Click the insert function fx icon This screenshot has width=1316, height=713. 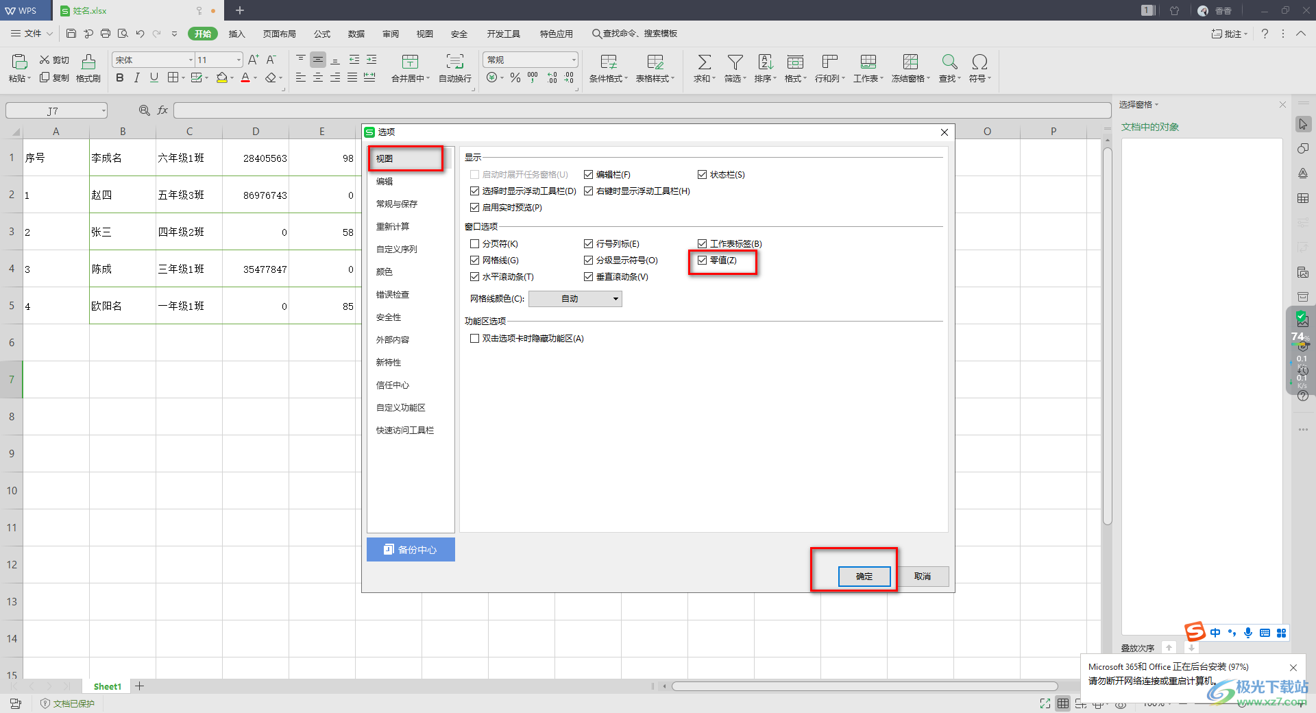[x=162, y=110]
